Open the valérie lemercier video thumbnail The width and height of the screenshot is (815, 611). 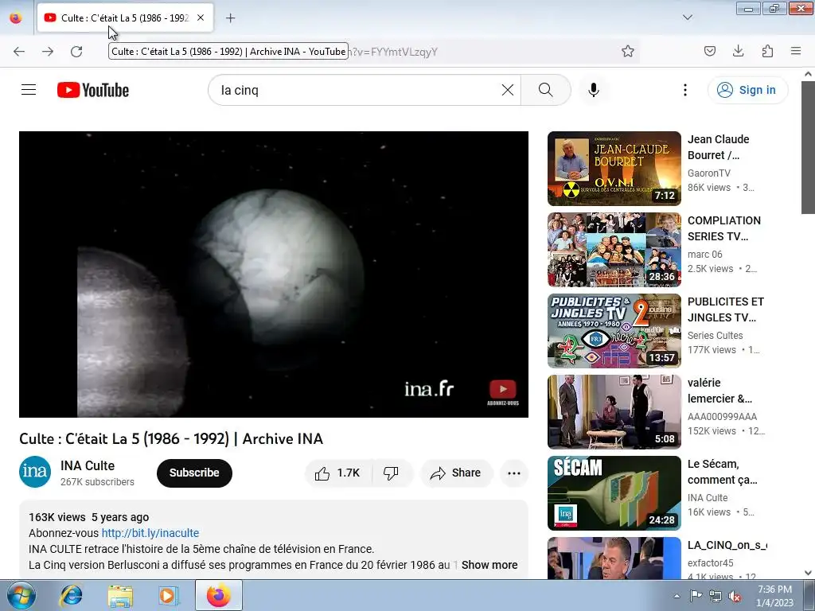[x=614, y=411]
